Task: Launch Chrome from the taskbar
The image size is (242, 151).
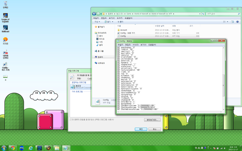Action: click(13, 148)
